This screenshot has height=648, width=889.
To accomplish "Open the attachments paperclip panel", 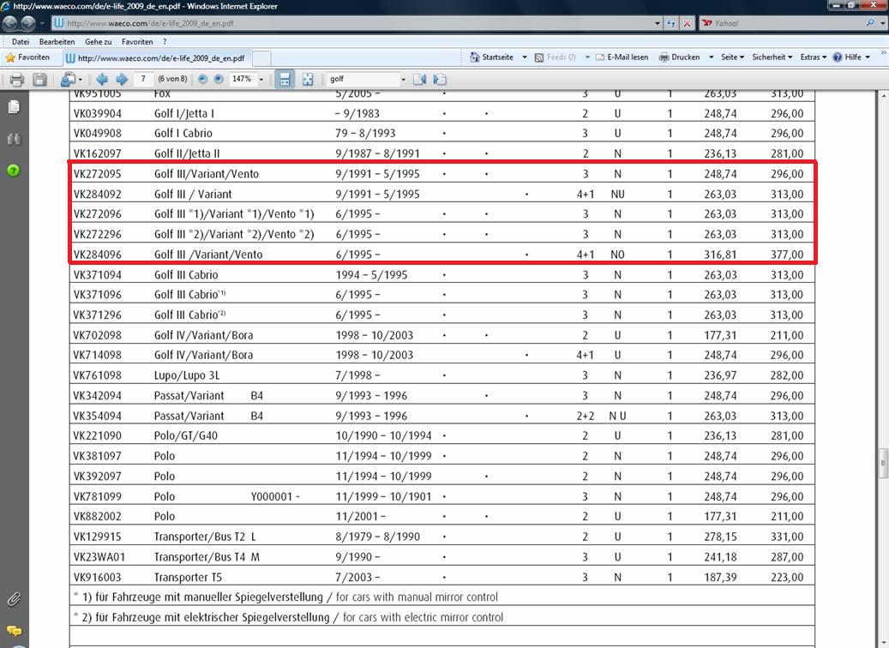I will click(x=14, y=598).
